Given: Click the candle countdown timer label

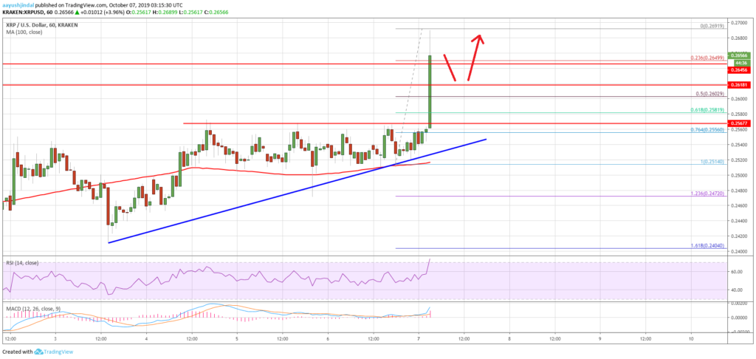Looking at the screenshot, I should 740,62.
